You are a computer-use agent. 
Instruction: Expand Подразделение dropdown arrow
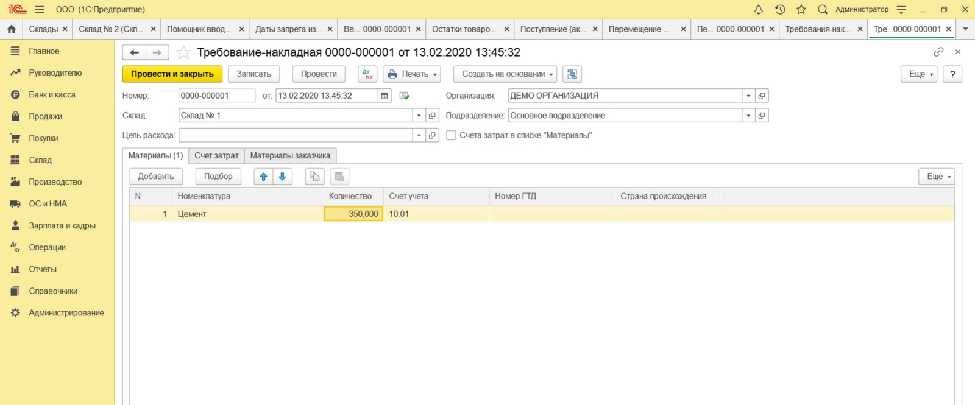[x=748, y=116]
